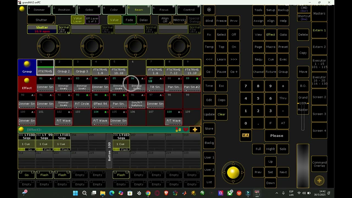The height and width of the screenshot is (198, 352).
Task: Select the P/T Circle effect 93 cell
Action: [82, 101]
